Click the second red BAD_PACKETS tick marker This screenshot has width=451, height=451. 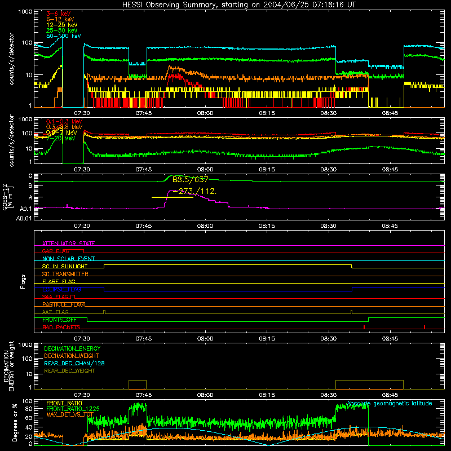[x=425, y=327]
